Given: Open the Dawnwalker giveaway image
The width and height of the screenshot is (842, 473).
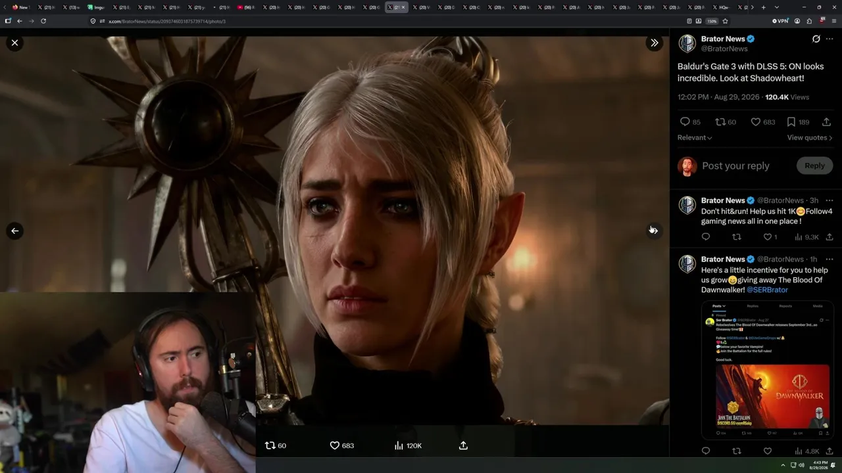Looking at the screenshot, I should tap(767, 370).
